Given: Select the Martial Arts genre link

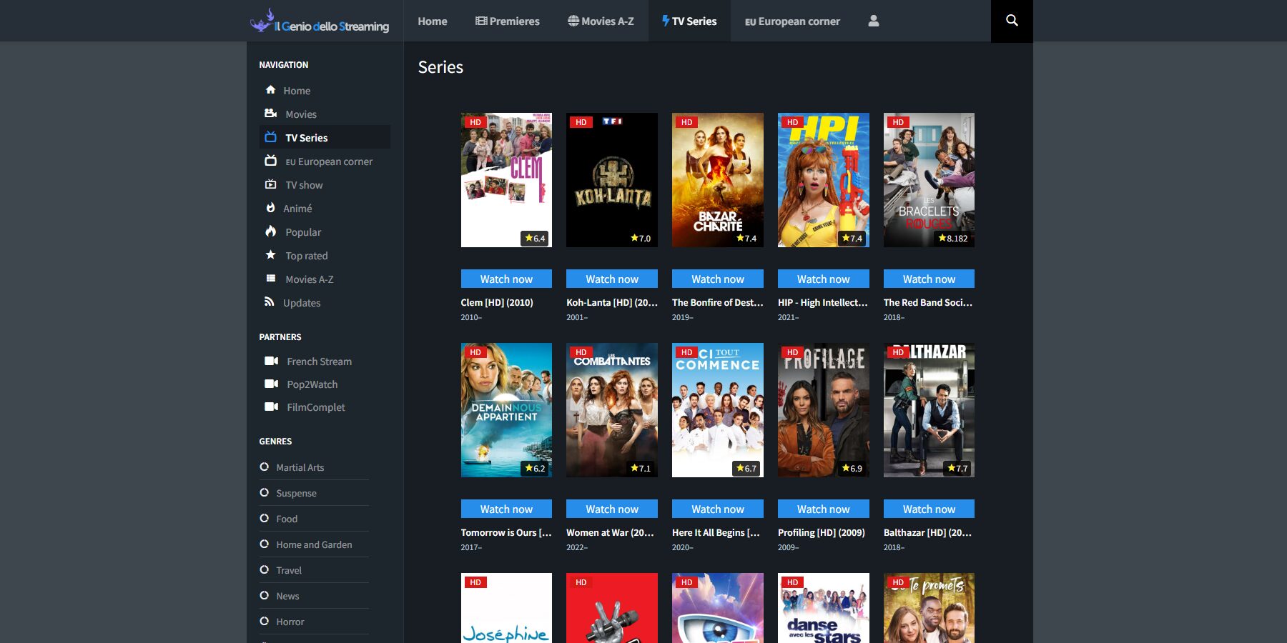Looking at the screenshot, I should (300, 467).
